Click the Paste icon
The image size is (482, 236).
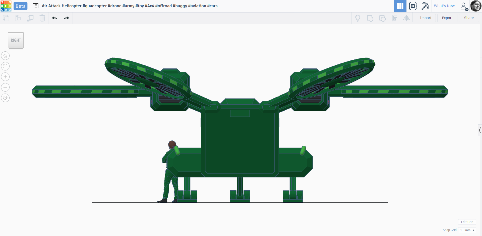coord(18,18)
